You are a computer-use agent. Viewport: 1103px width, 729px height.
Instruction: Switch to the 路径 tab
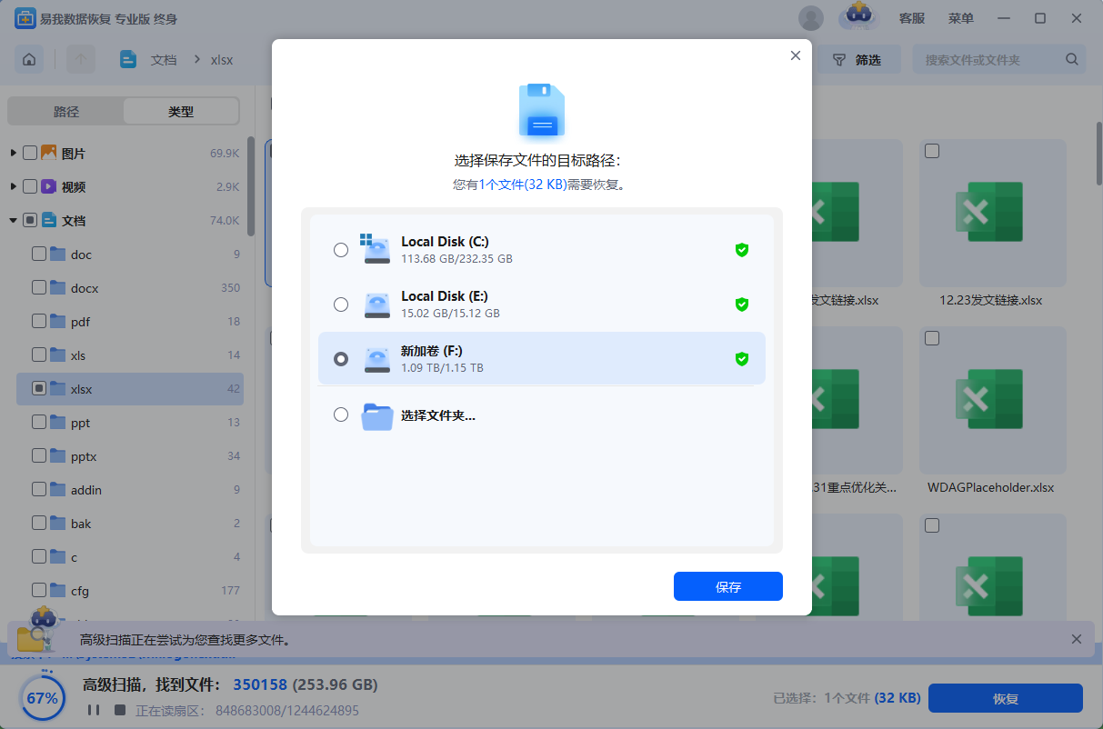[66, 112]
